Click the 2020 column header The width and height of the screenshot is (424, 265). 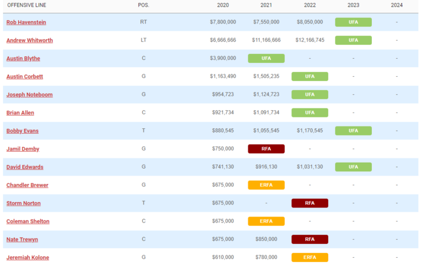[x=222, y=5]
